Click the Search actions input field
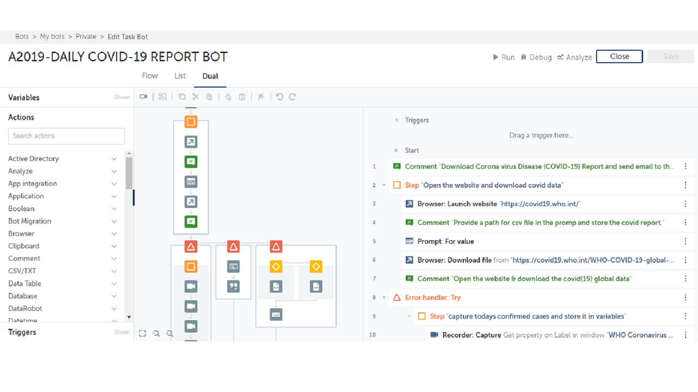The height and width of the screenshot is (392, 698). coord(67,136)
